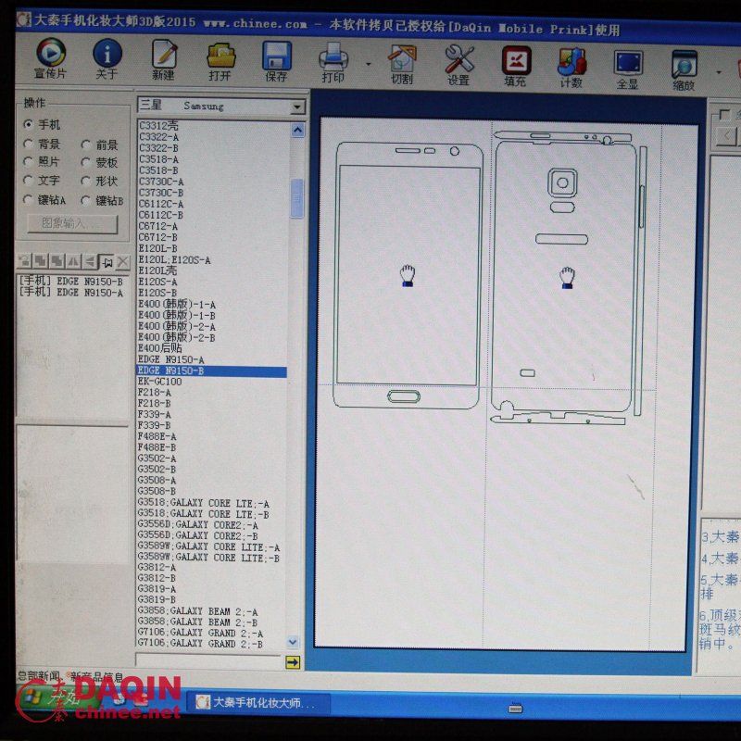Select E400后贴 in model list
Screen dimensions: 741x741
pyautogui.click(x=159, y=348)
